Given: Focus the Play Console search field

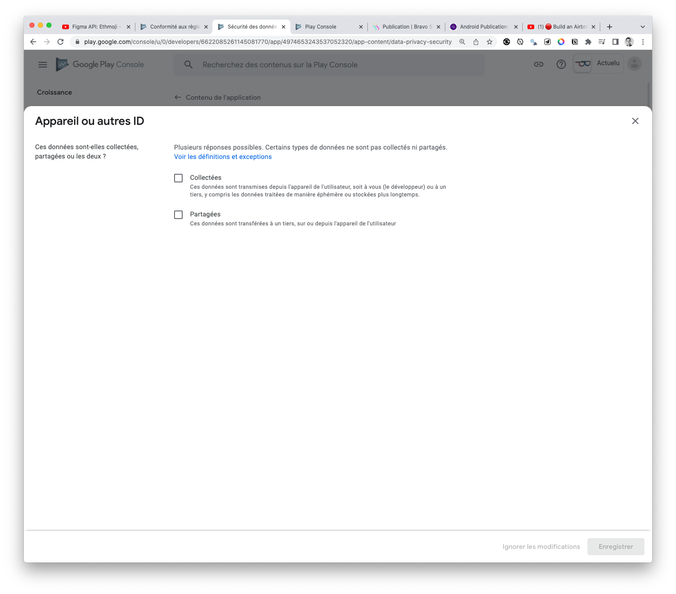Looking at the screenshot, I should click(x=329, y=65).
